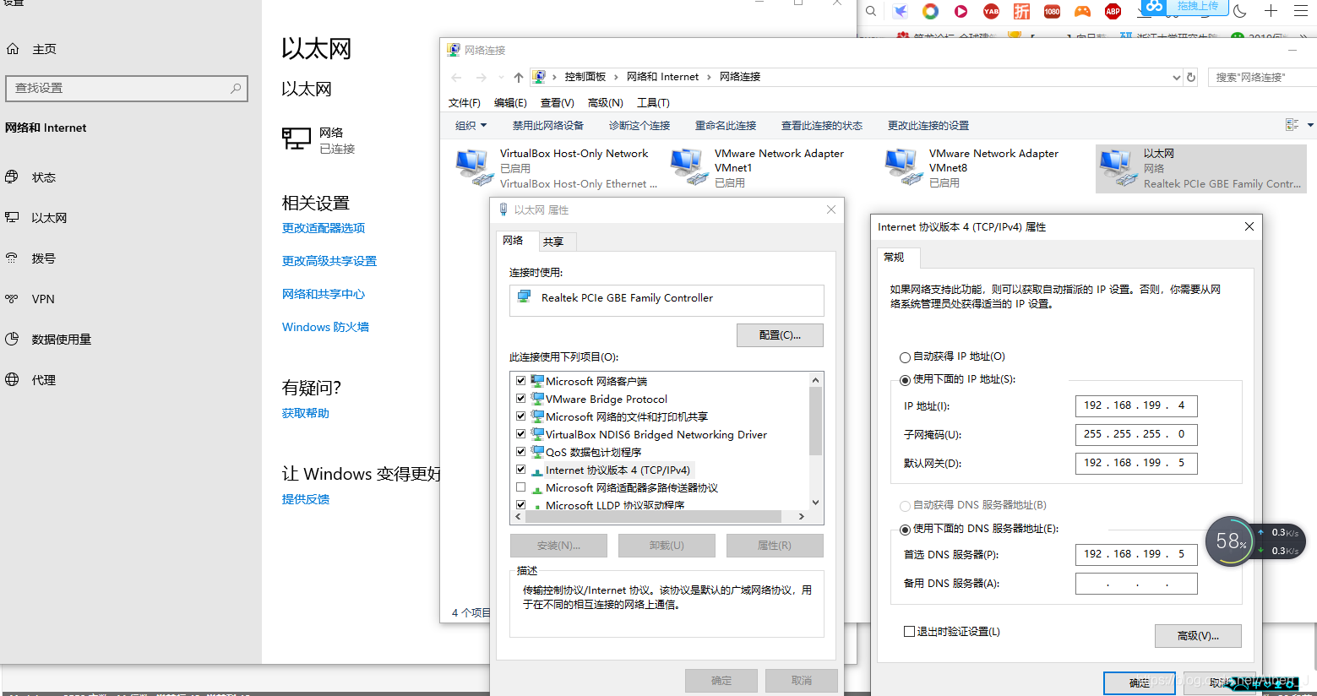
Task: Click the 网络 connected network icon in Settings
Action: point(297,139)
